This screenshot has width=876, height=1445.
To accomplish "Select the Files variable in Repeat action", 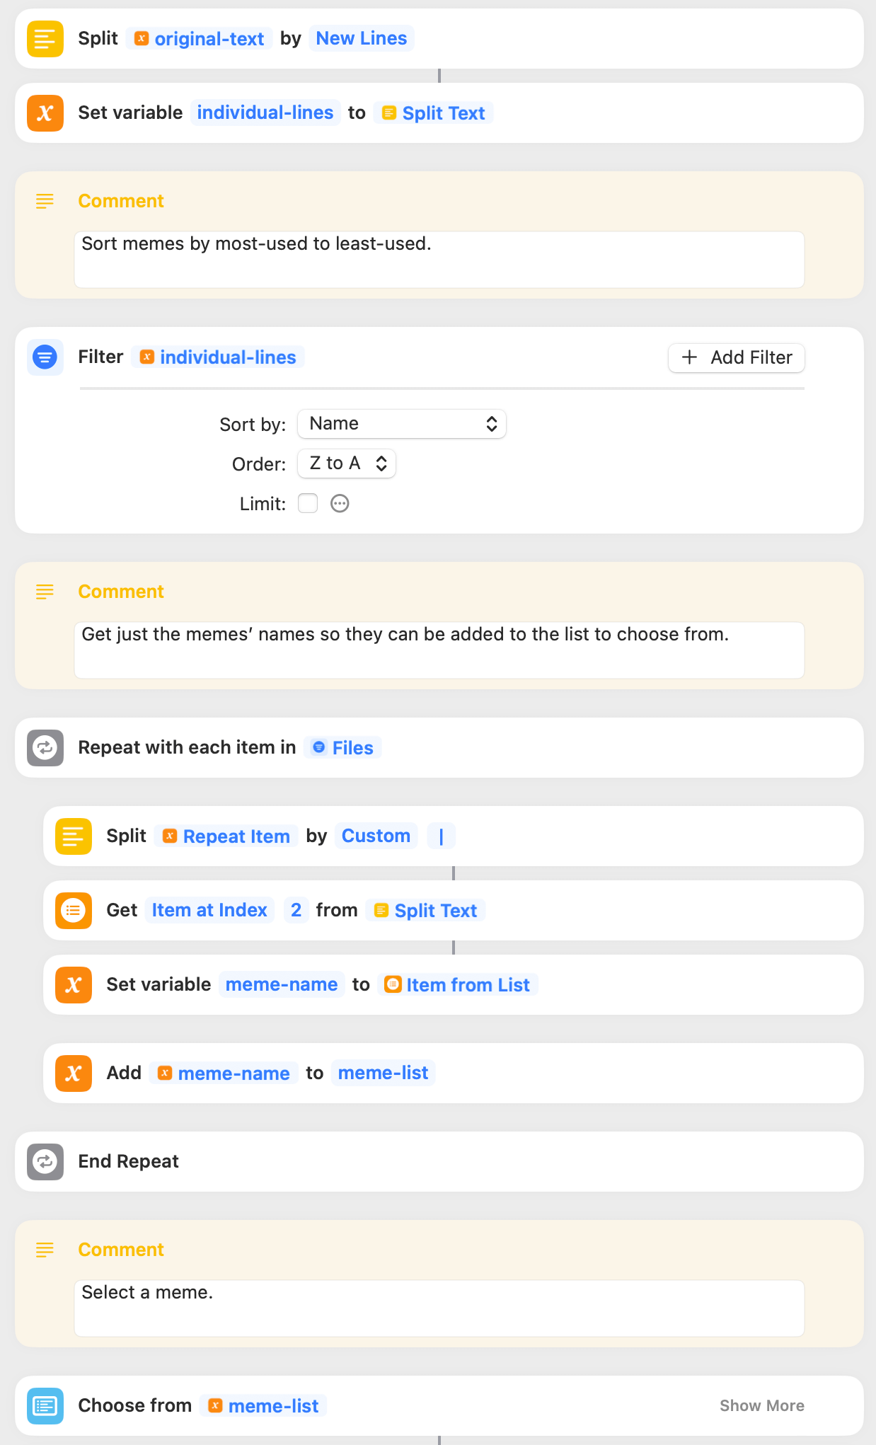I will [343, 748].
